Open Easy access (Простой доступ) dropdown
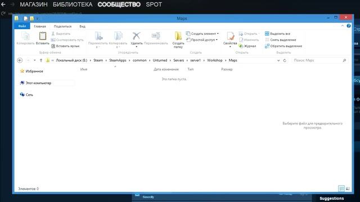360x202 pixels. pos(201,40)
